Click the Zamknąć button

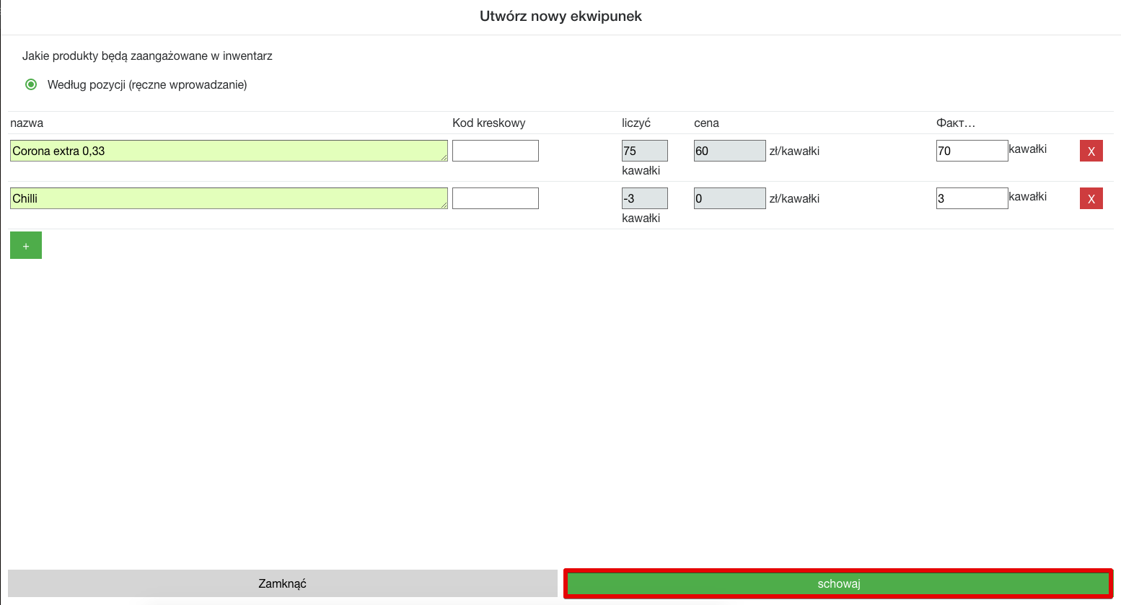click(x=282, y=583)
